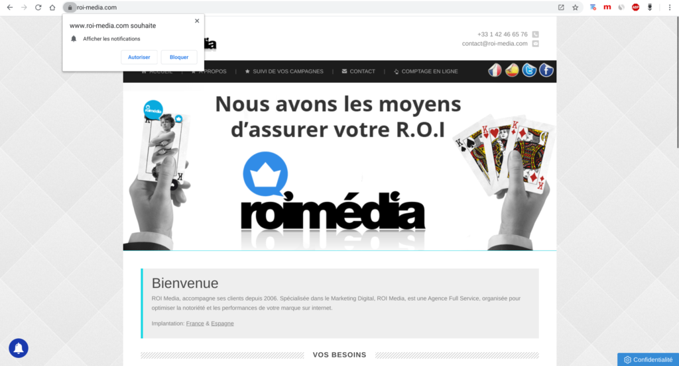
Task: Bookmark this page with the star icon
Action: (x=575, y=7)
